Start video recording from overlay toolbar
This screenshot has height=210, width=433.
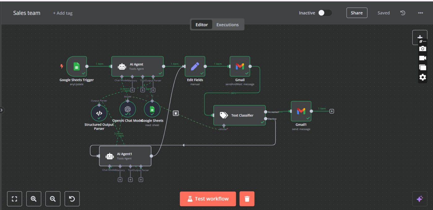422,58
